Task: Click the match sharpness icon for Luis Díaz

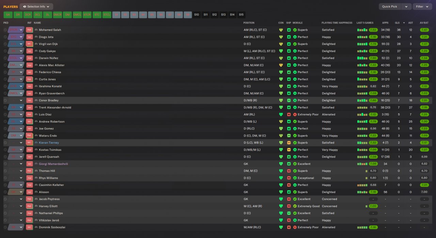Action: tap(289, 114)
